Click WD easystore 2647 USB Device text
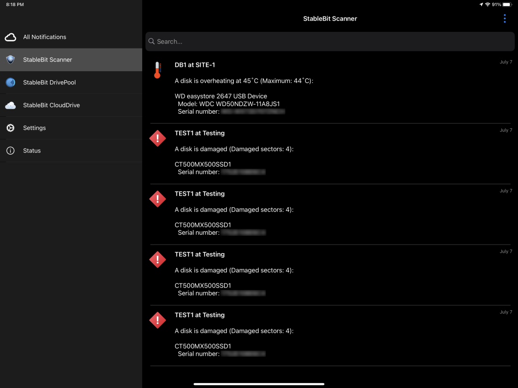518x388 pixels. (221, 96)
